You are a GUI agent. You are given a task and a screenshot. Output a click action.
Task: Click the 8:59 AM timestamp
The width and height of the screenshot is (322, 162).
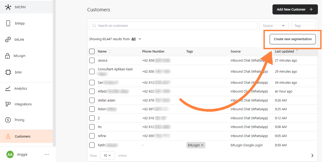click(x=281, y=145)
